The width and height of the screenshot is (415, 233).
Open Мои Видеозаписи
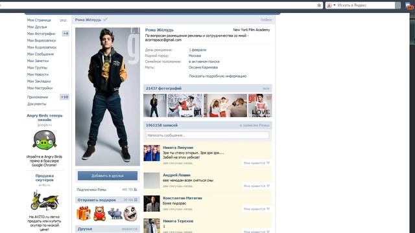[41, 40]
